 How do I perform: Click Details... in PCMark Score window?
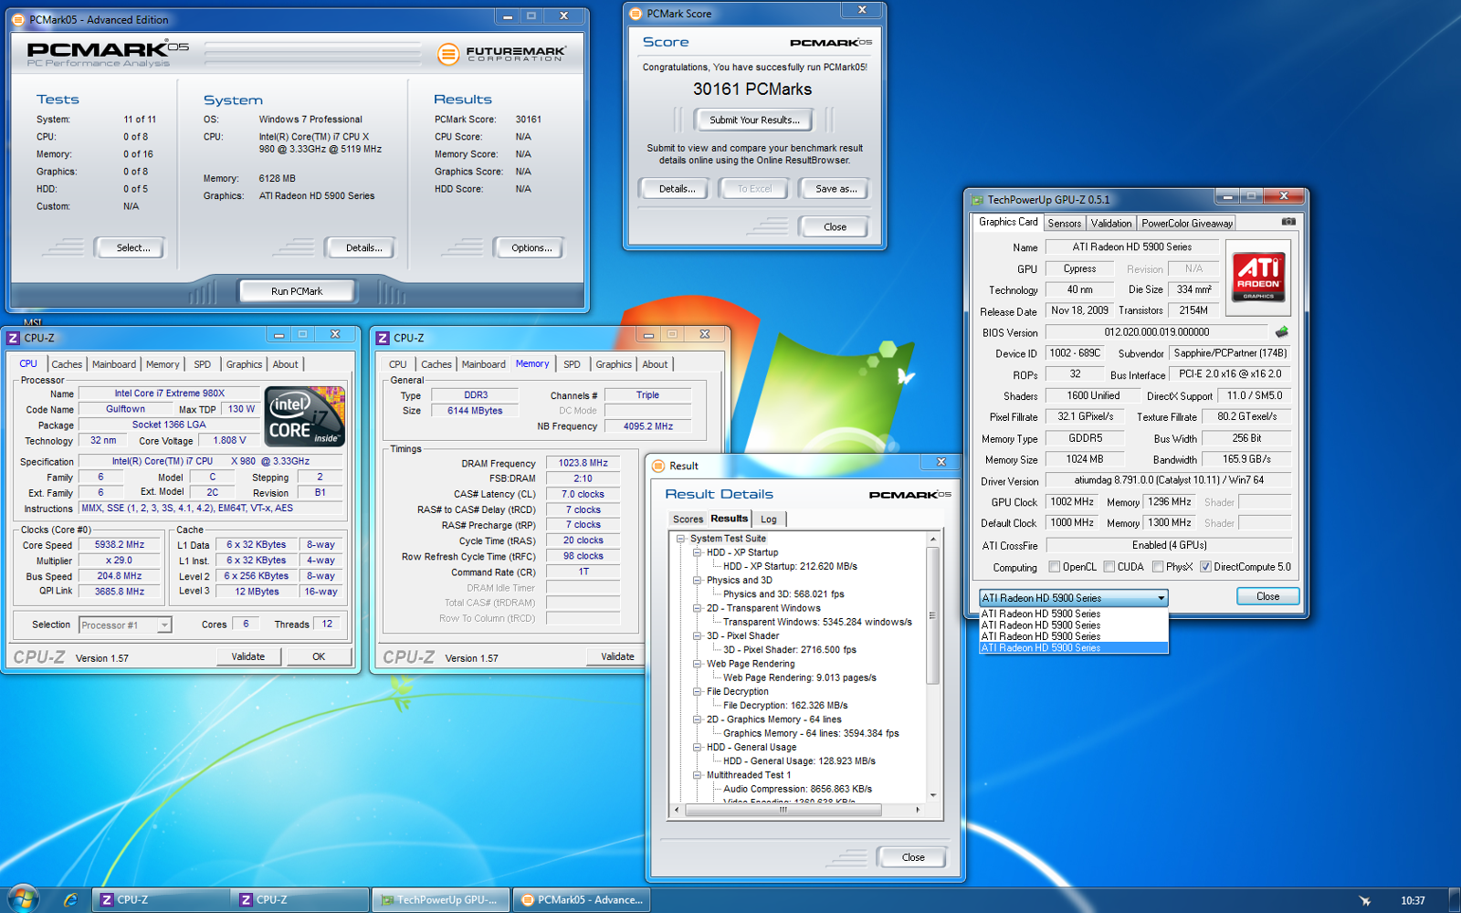pos(677,189)
